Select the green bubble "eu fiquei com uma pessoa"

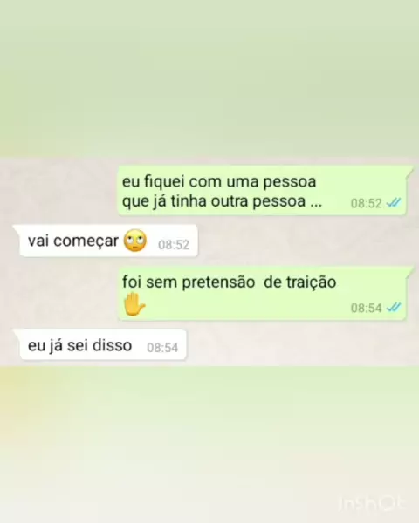pos(262,190)
